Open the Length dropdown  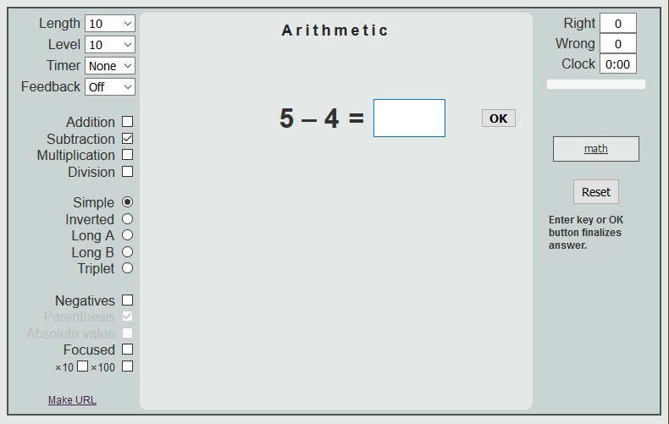[x=110, y=24]
